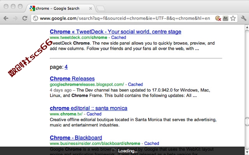249x155 pixels.
Task: Open Chrome Releases result link
Action: click(72, 79)
